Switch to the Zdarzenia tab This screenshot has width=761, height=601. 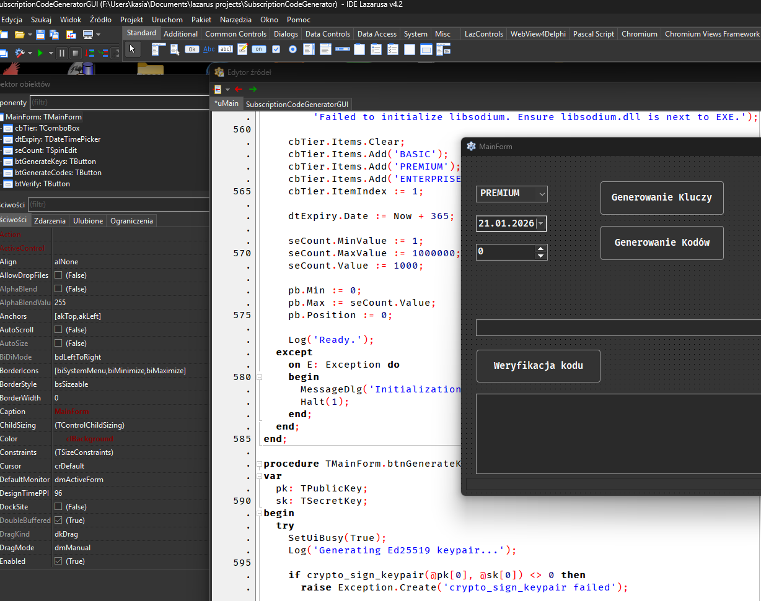point(50,221)
